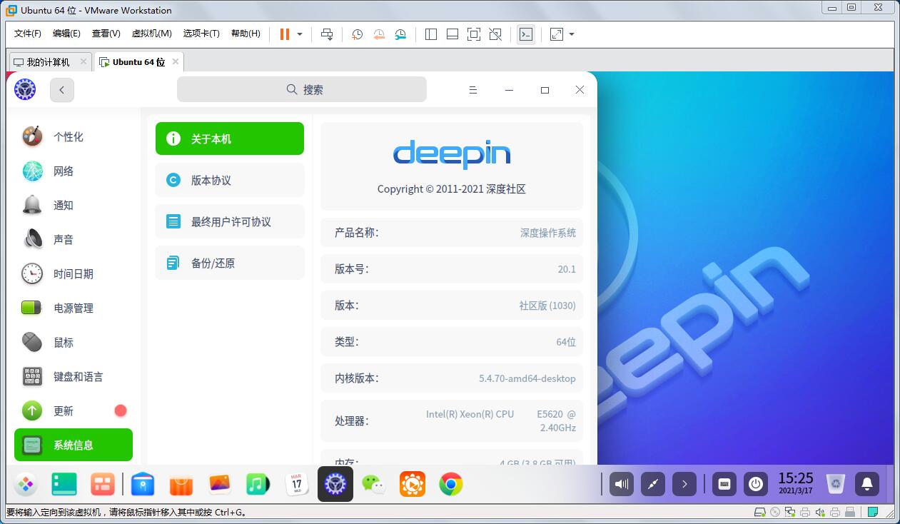This screenshot has height=524, width=900.
Task: Open the notification bell in the dock
Action: point(867,484)
